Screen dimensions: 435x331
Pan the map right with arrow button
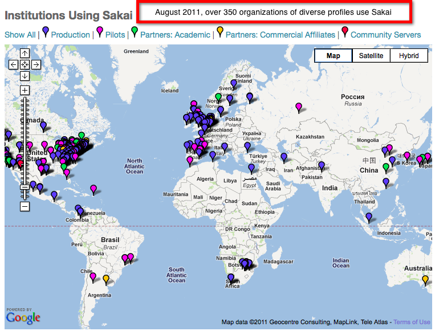(x=36, y=64)
